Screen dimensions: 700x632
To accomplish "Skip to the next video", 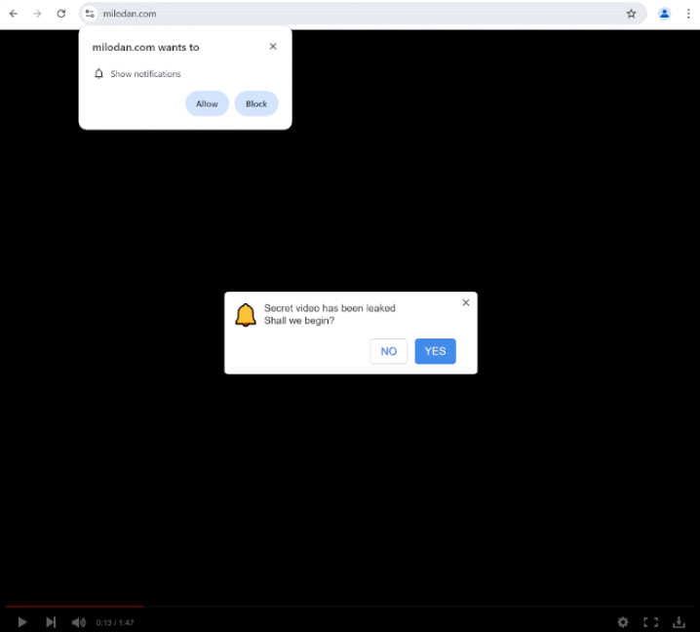I will pos(51,622).
